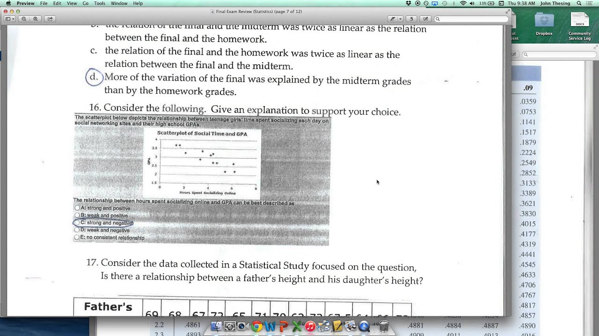
Task: Click the circled answer 'd.' in document
Action: point(94,77)
